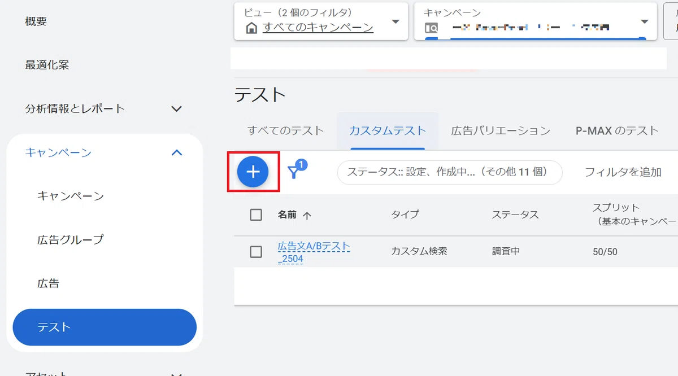Viewport: 678px width, 376px height.
Task: Click the home icon in the view selector
Action: pyautogui.click(x=252, y=28)
